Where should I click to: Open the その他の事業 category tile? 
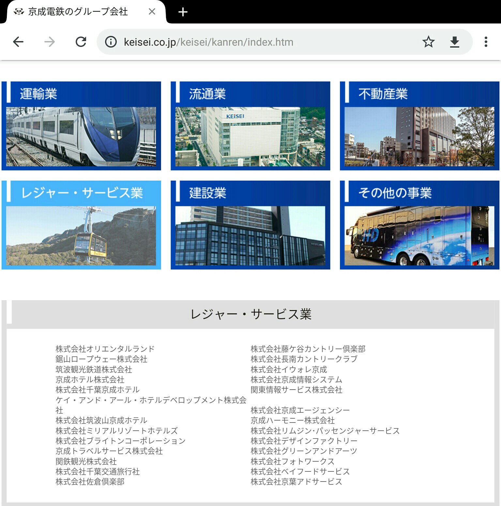(419, 225)
